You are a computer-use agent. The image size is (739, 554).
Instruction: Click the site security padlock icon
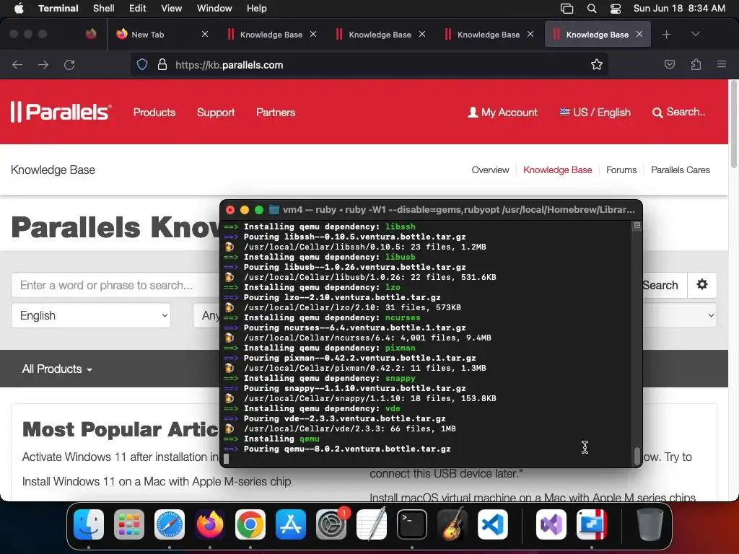pyautogui.click(x=162, y=64)
